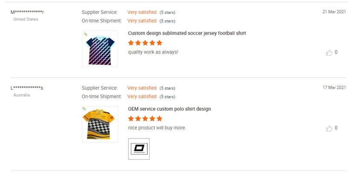Image resolution: width=348 pixels, height=176 pixels.
Task: Click the like count beside the first review's thumbs-up
Action: click(x=336, y=53)
